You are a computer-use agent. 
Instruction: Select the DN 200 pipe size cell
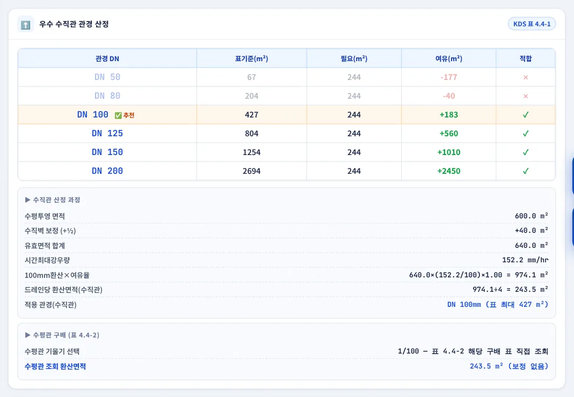[107, 171]
